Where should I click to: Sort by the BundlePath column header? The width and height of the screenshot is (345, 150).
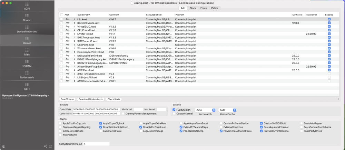pyautogui.click(x=92, y=15)
